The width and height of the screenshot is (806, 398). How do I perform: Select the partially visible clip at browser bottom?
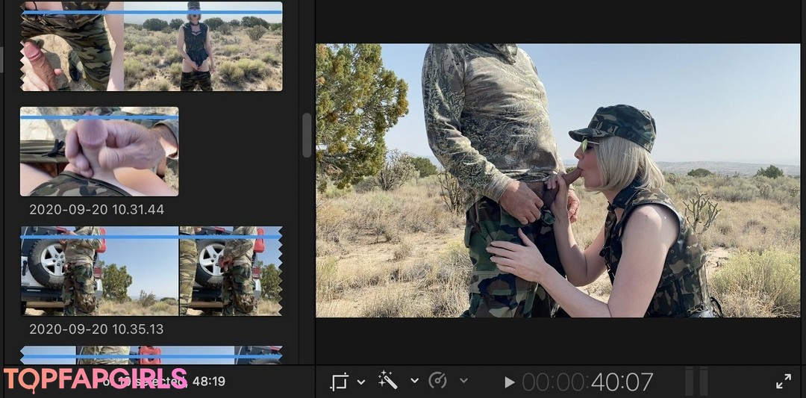click(x=151, y=355)
